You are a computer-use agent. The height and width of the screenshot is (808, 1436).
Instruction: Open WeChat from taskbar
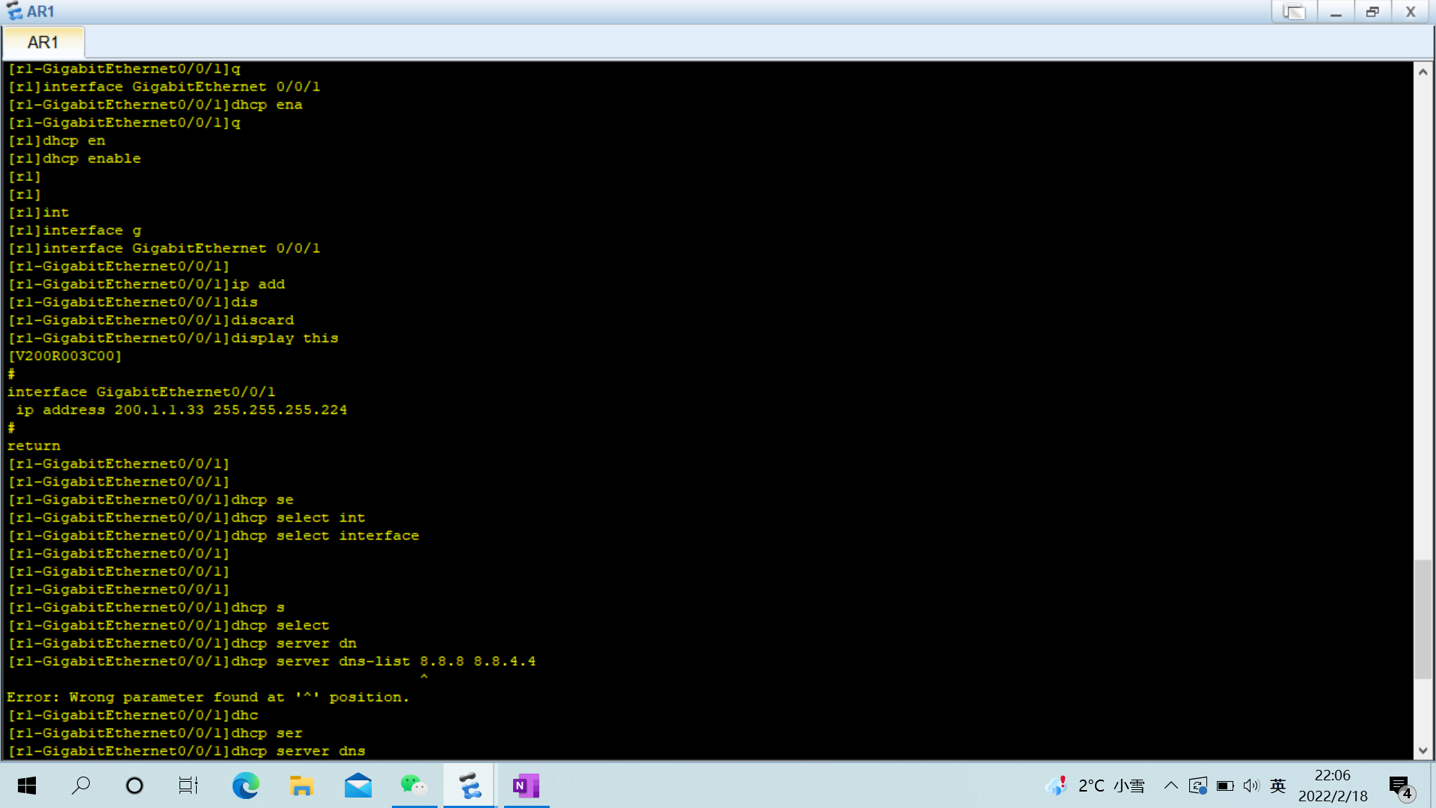click(414, 786)
